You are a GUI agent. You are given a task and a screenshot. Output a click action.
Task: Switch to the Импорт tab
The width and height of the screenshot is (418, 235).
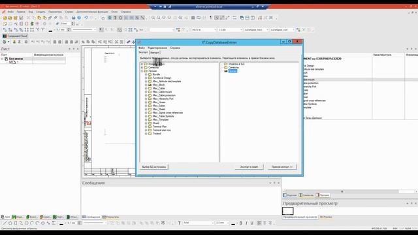154,52
